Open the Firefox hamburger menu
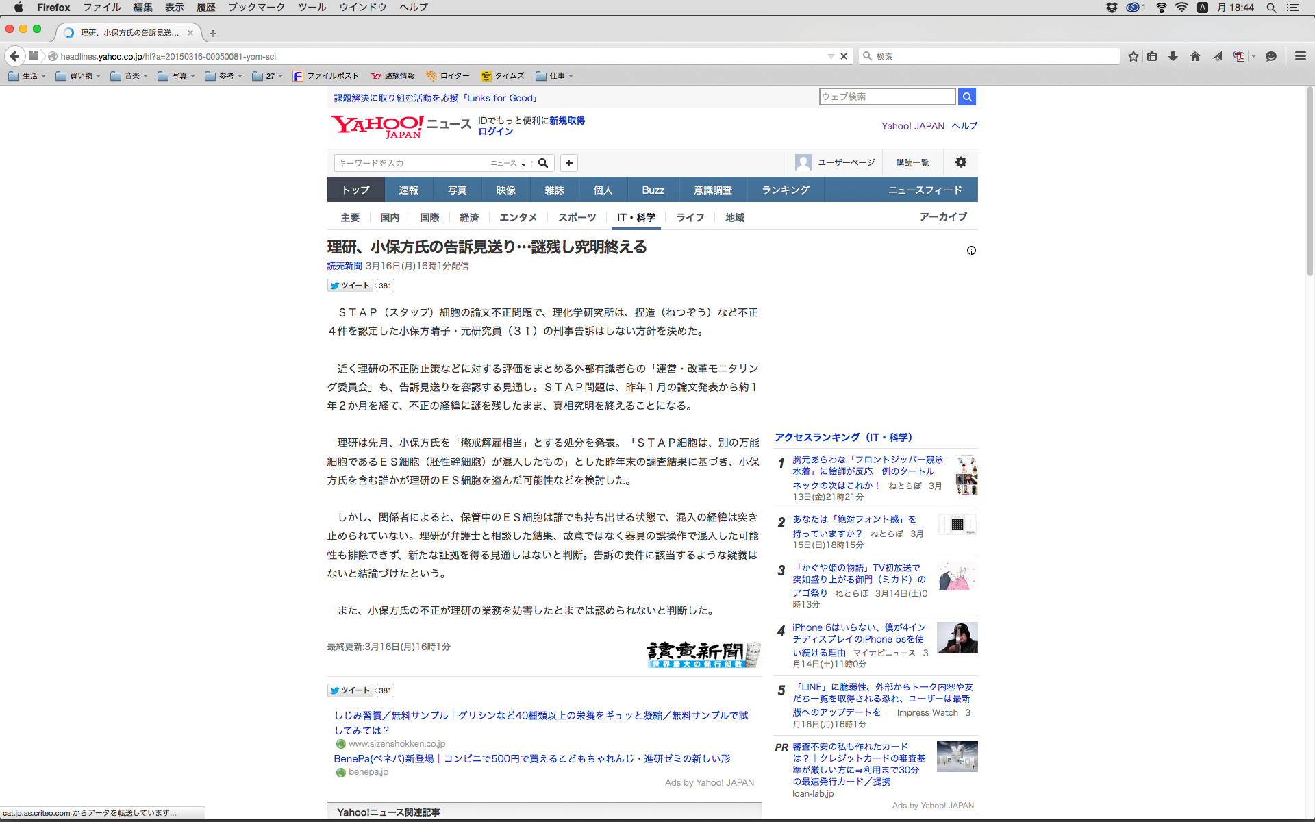 point(1300,56)
